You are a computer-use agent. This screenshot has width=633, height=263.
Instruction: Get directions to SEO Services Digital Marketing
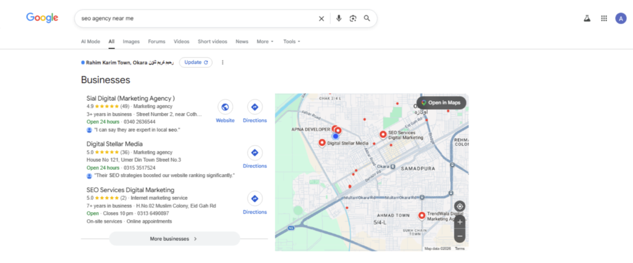255,198
